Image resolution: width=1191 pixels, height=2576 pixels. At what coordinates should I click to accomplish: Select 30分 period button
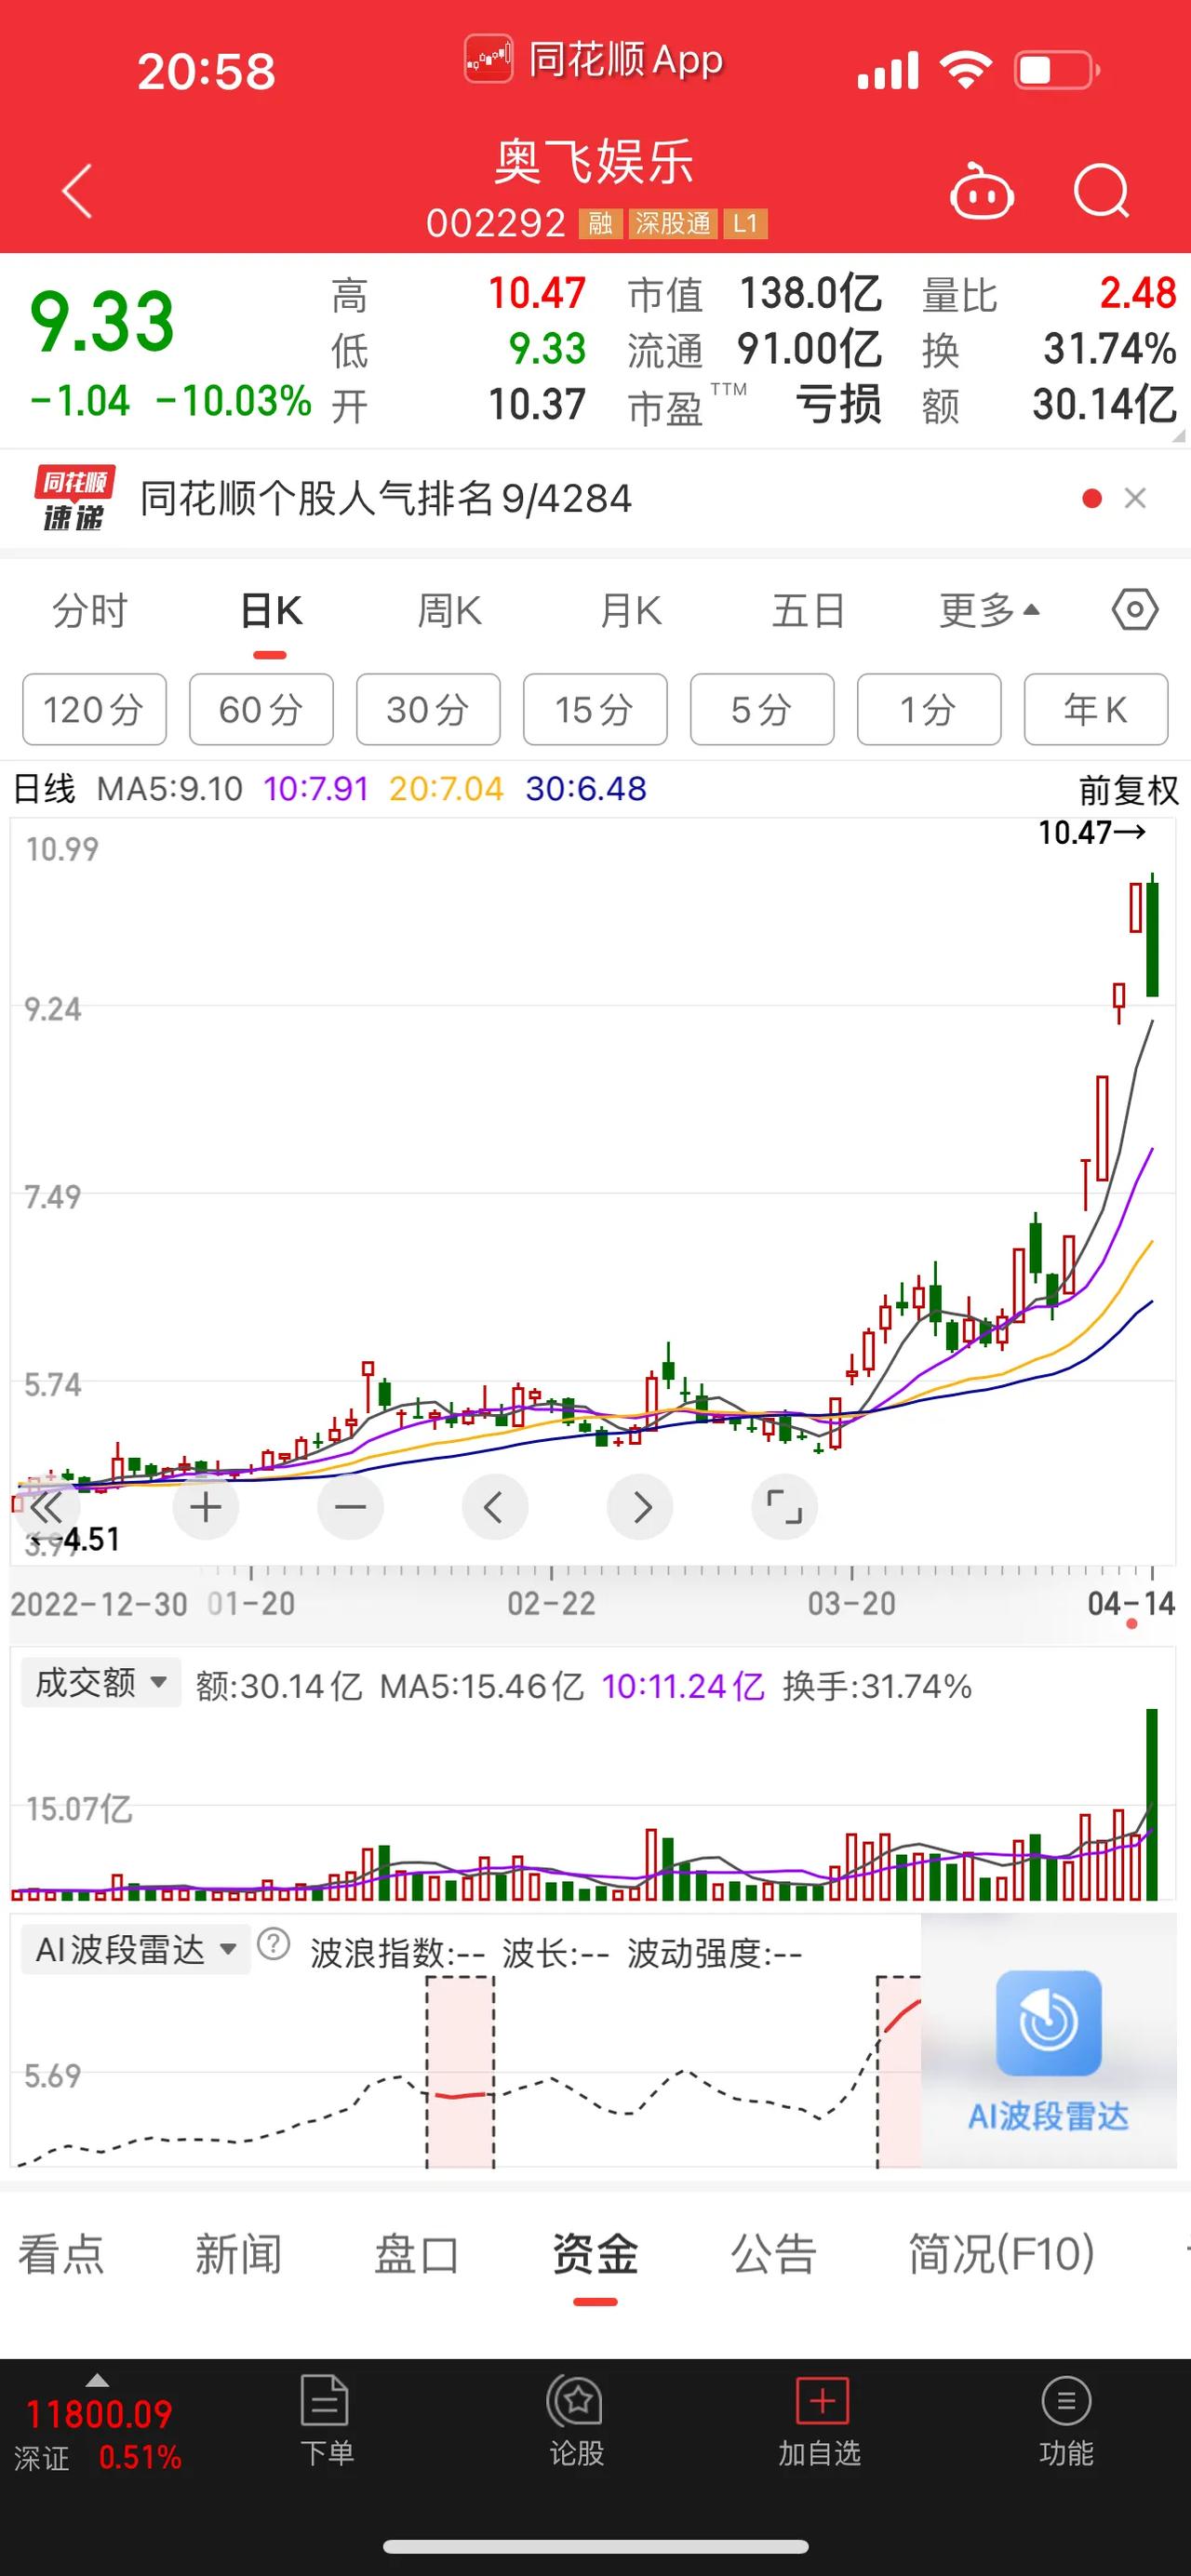click(428, 709)
